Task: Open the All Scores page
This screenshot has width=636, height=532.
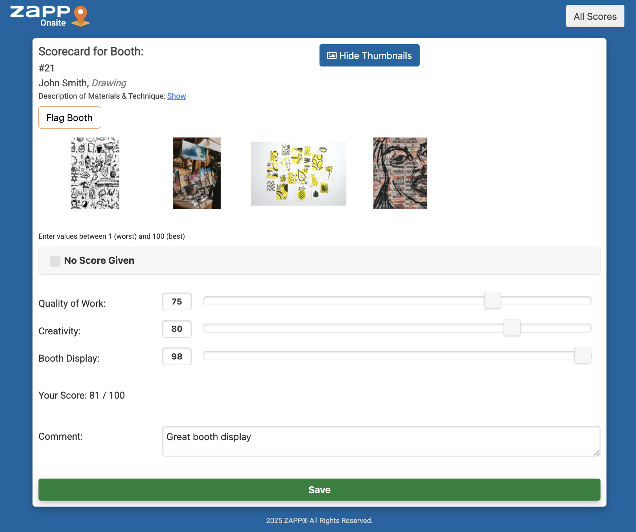Action: [x=595, y=16]
